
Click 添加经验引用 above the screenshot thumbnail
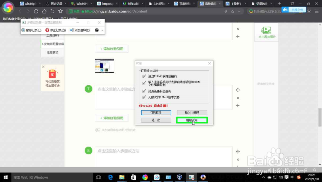point(111,49)
